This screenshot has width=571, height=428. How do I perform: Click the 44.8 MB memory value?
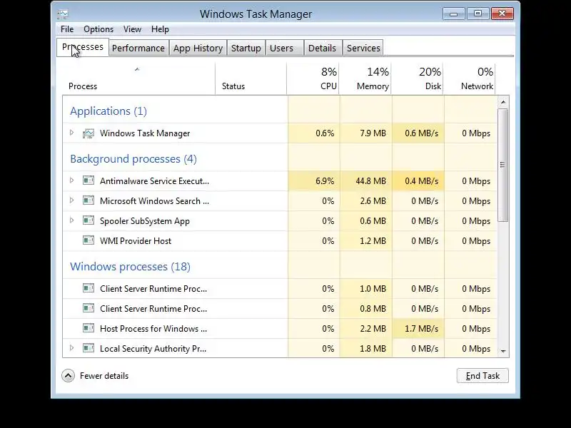tap(370, 181)
